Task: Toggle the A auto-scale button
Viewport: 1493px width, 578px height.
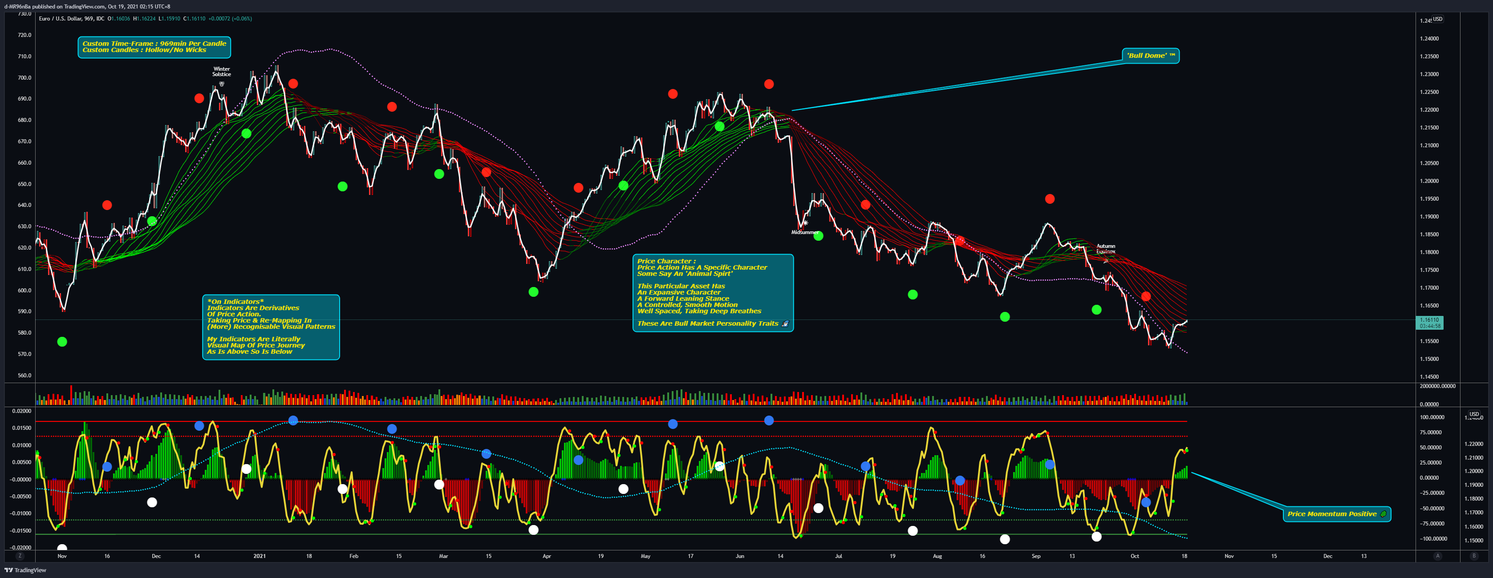Action: tap(1437, 556)
